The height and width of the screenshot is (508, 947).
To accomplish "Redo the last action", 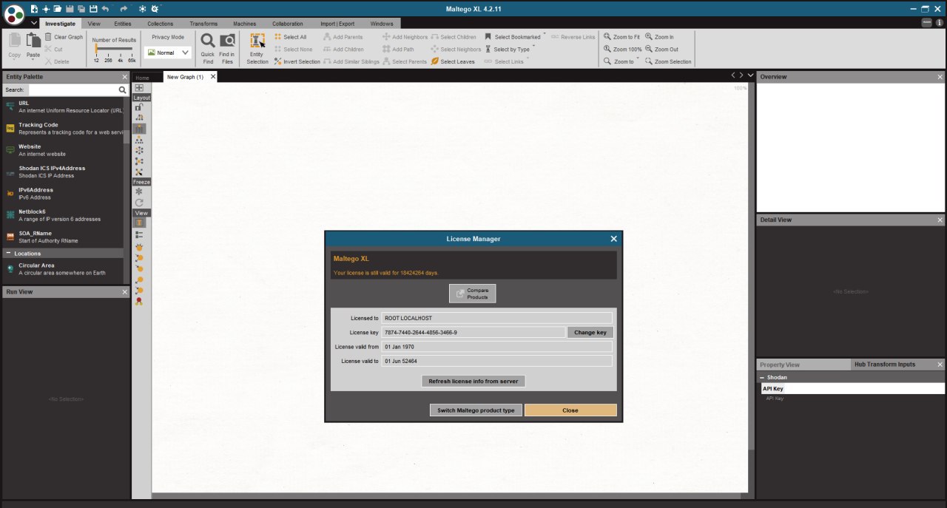I will [124, 9].
